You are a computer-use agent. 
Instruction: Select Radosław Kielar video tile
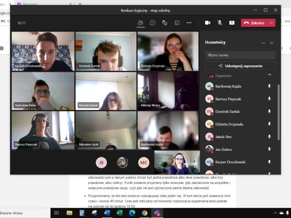pos(43,91)
